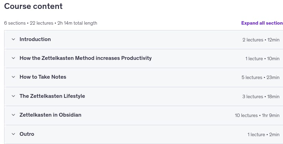Expand the Zettelkasten Lifestyle chevron

[13, 96]
